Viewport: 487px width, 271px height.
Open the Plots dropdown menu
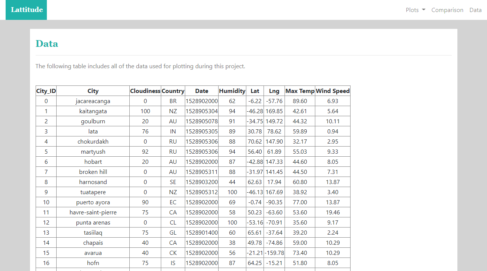(x=415, y=10)
